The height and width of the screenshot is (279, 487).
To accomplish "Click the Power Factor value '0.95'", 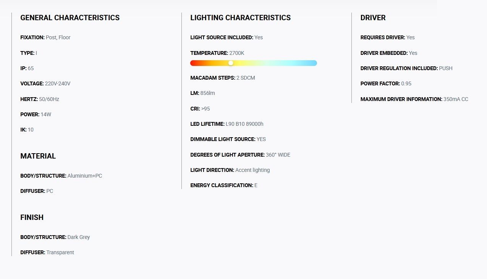I will point(406,83).
